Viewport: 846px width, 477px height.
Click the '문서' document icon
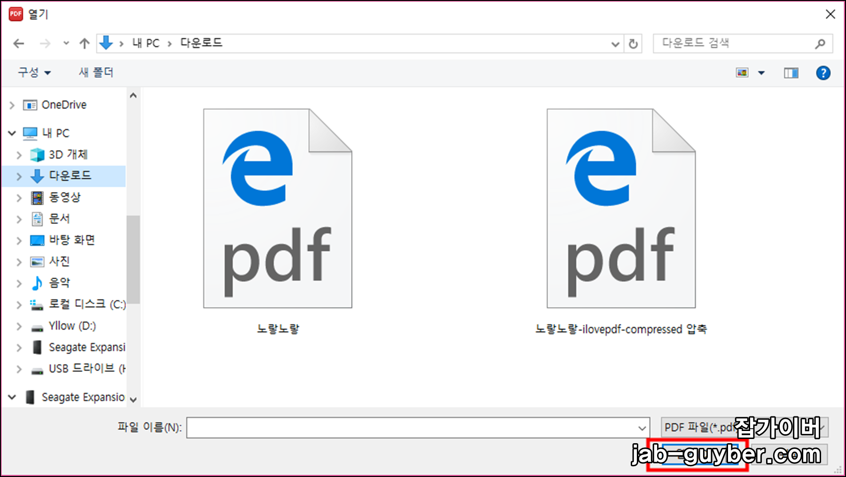(x=37, y=219)
